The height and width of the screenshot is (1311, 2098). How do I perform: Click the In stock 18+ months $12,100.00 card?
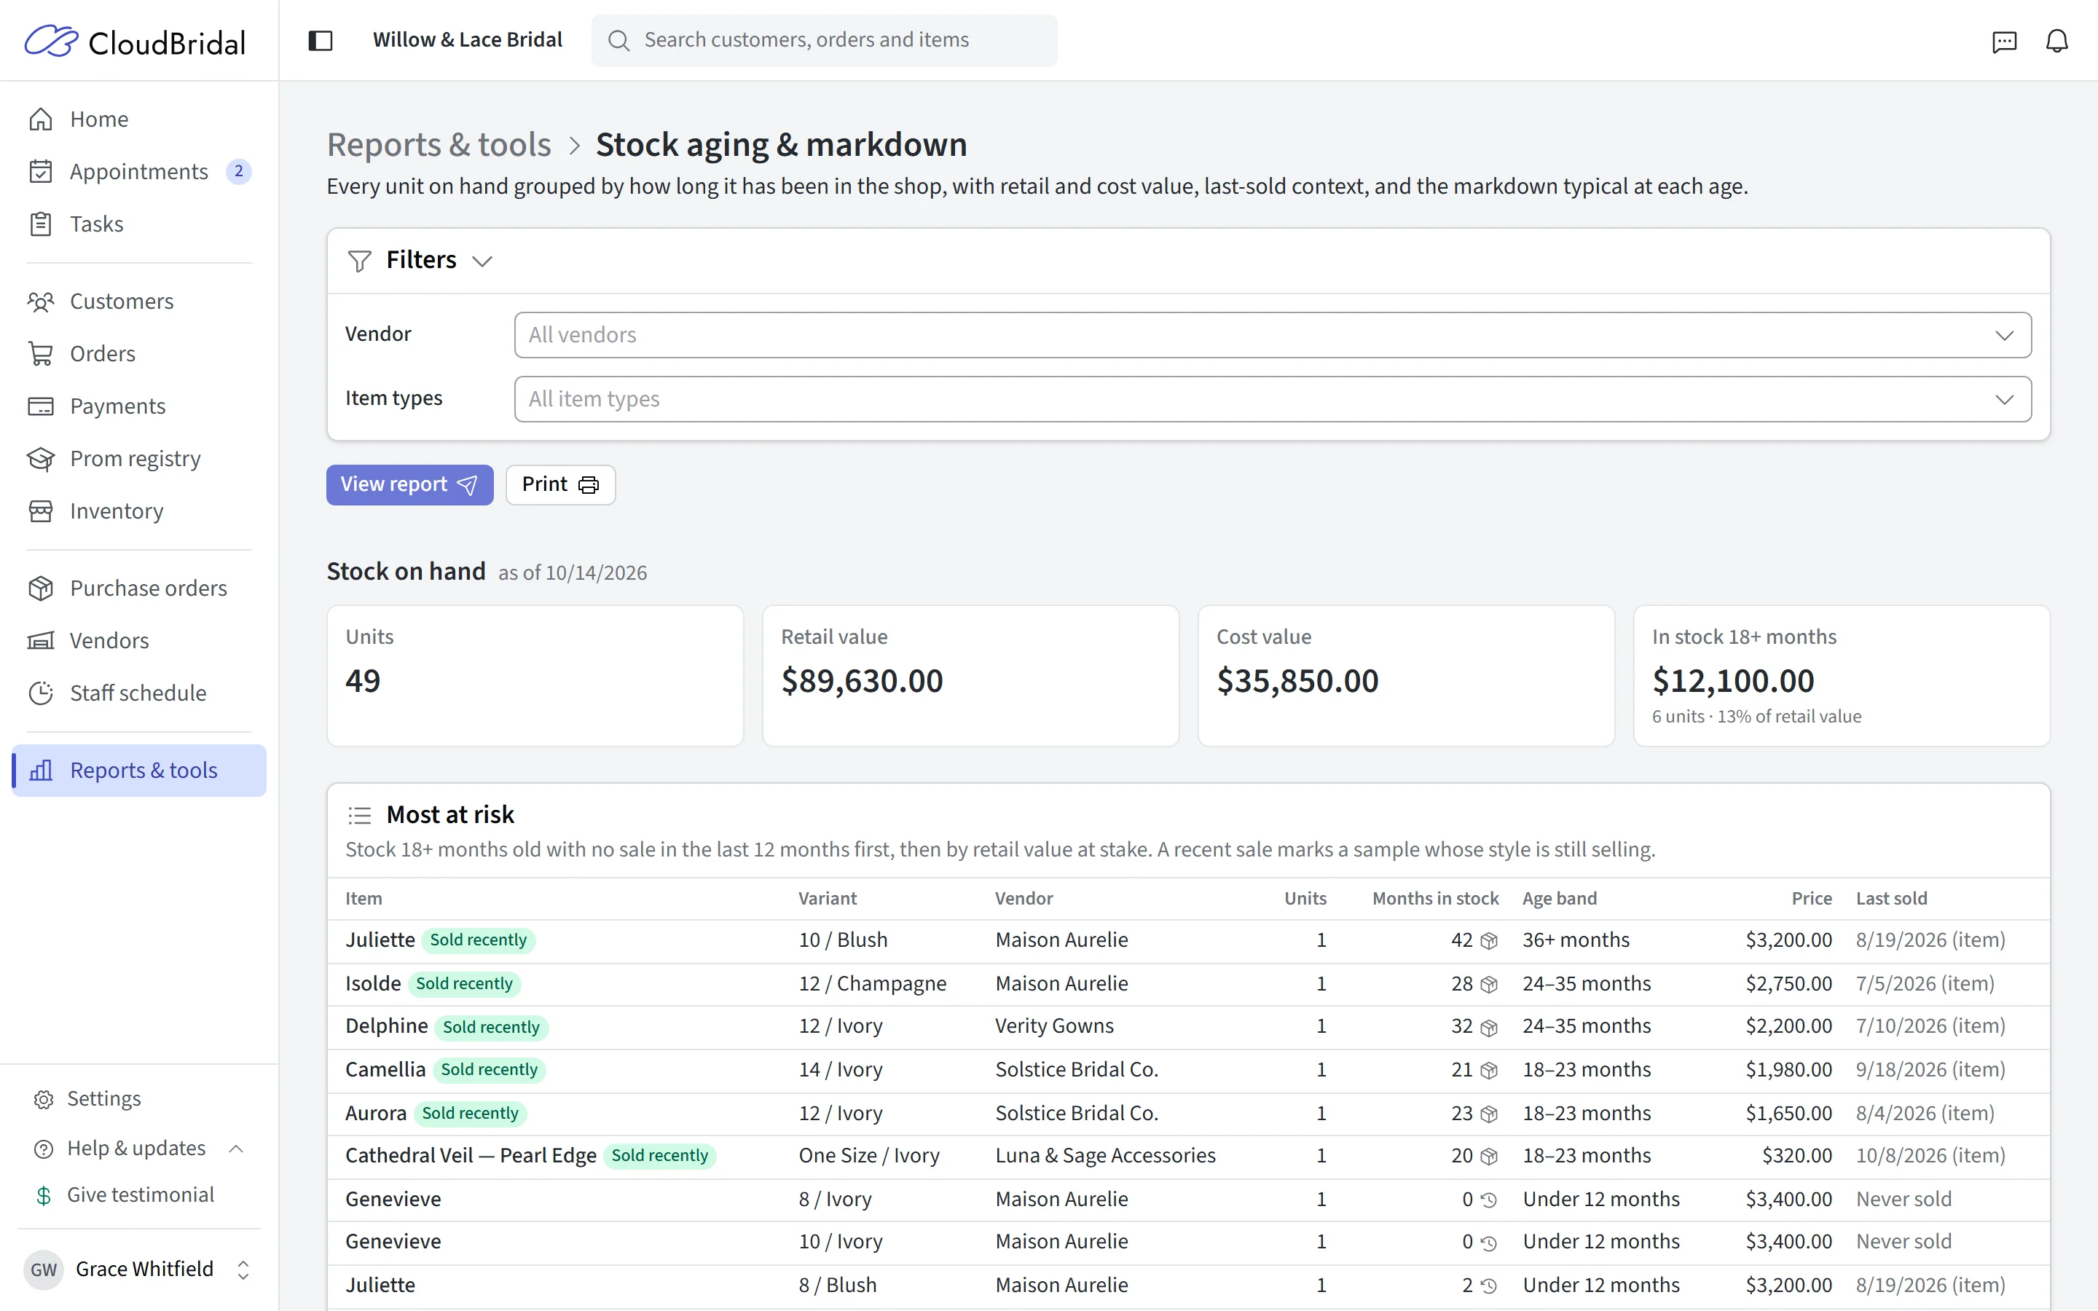pyautogui.click(x=1842, y=675)
